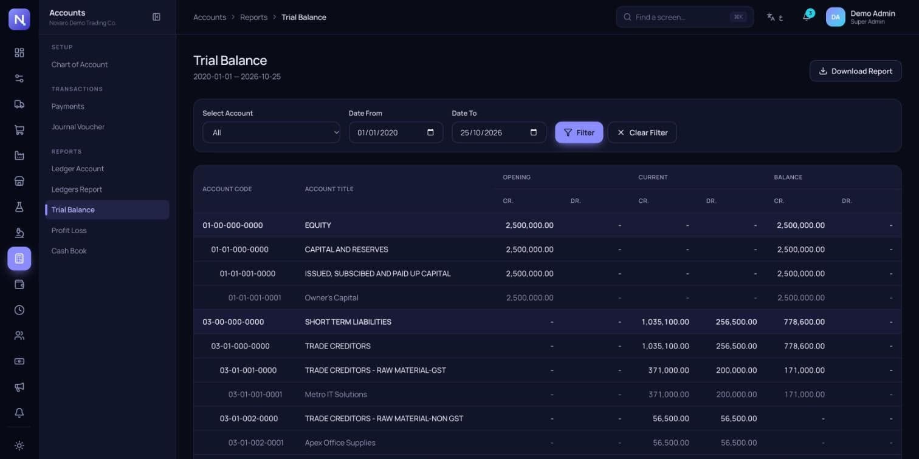
Task: Open the Profit Loss report
Action: (x=69, y=231)
